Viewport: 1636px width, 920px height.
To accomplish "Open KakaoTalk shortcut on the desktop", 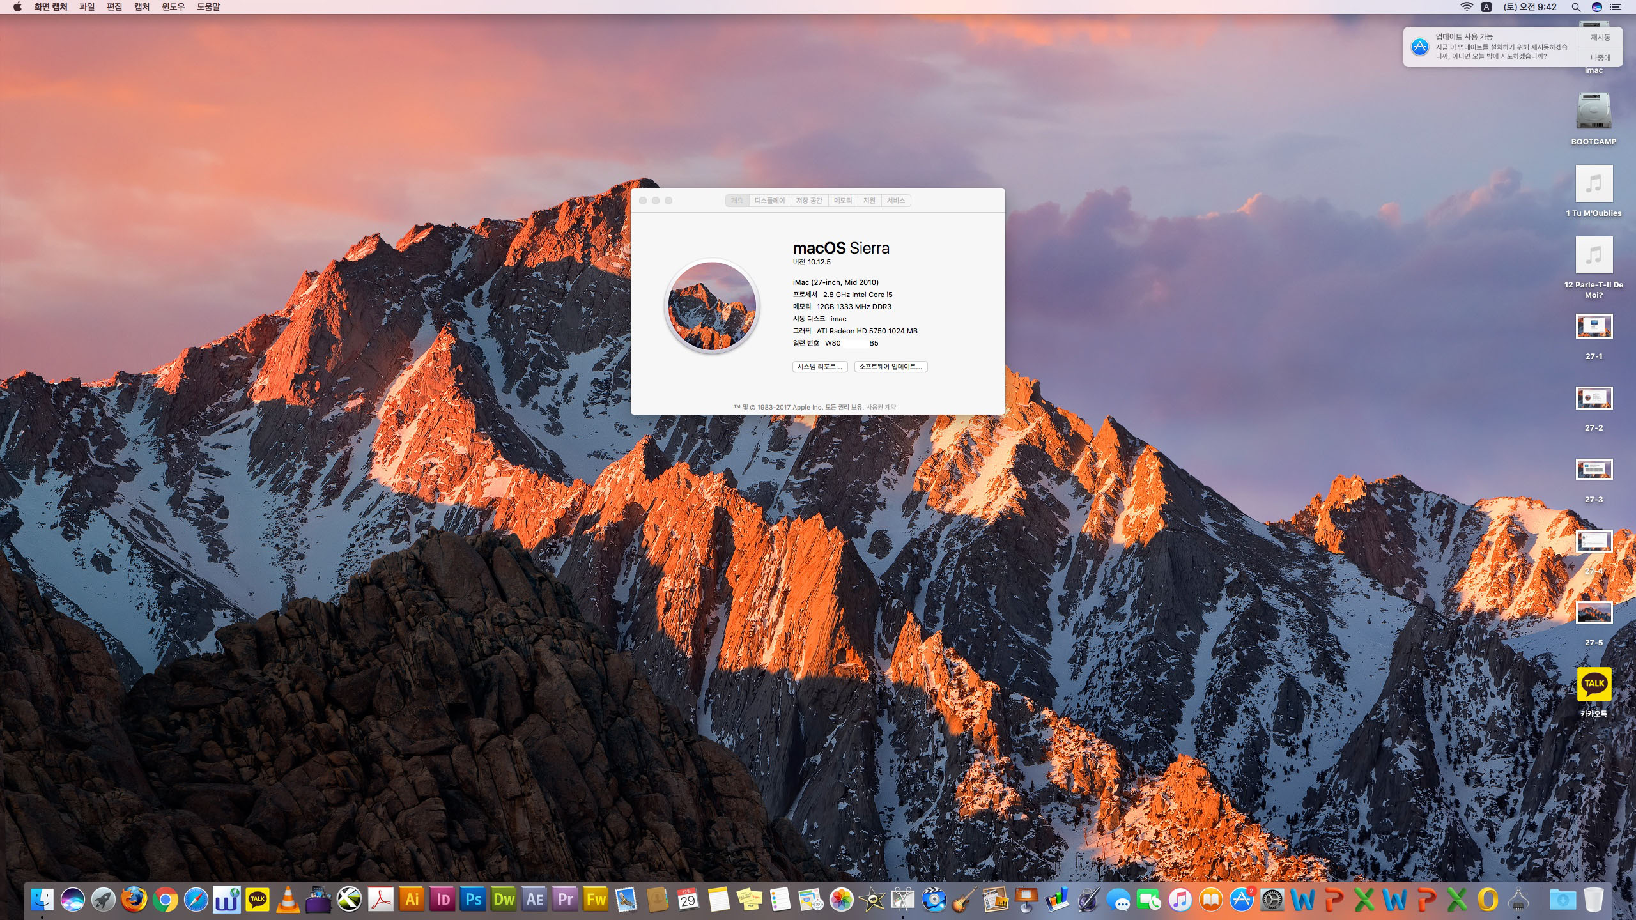I will coord(1593,685).
